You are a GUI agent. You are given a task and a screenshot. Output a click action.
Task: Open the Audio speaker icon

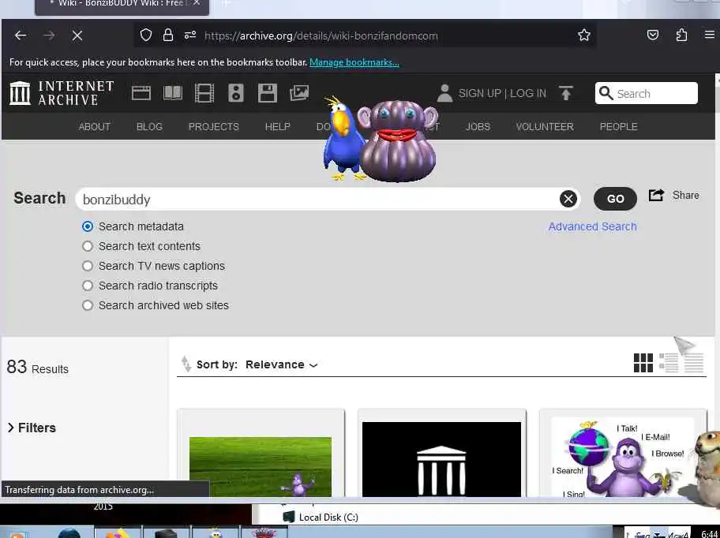[x=236, y=93]
